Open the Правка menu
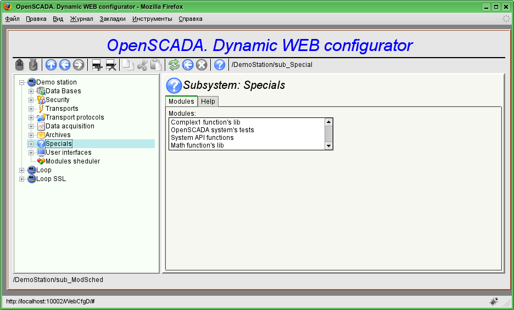Screen dimensions: 514x310 (36, 19)
